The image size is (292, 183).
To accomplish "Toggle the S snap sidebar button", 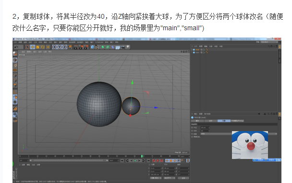I will click(x=15, y=102).
